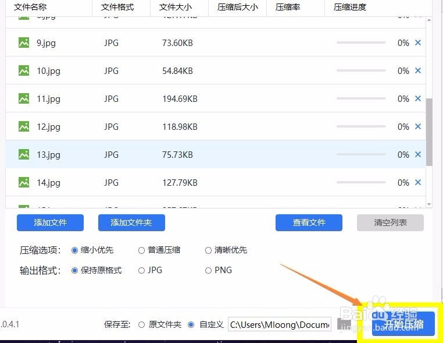This screenshot has height=343, width=443.
Task: Click progress bar of 11.jpg
Action: [361, 98]
